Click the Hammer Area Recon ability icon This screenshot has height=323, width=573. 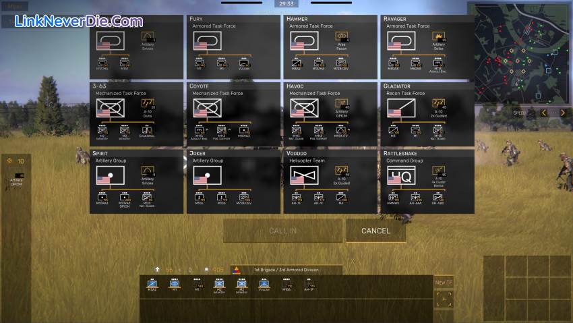pyautogui.click(x=342, y=37)
